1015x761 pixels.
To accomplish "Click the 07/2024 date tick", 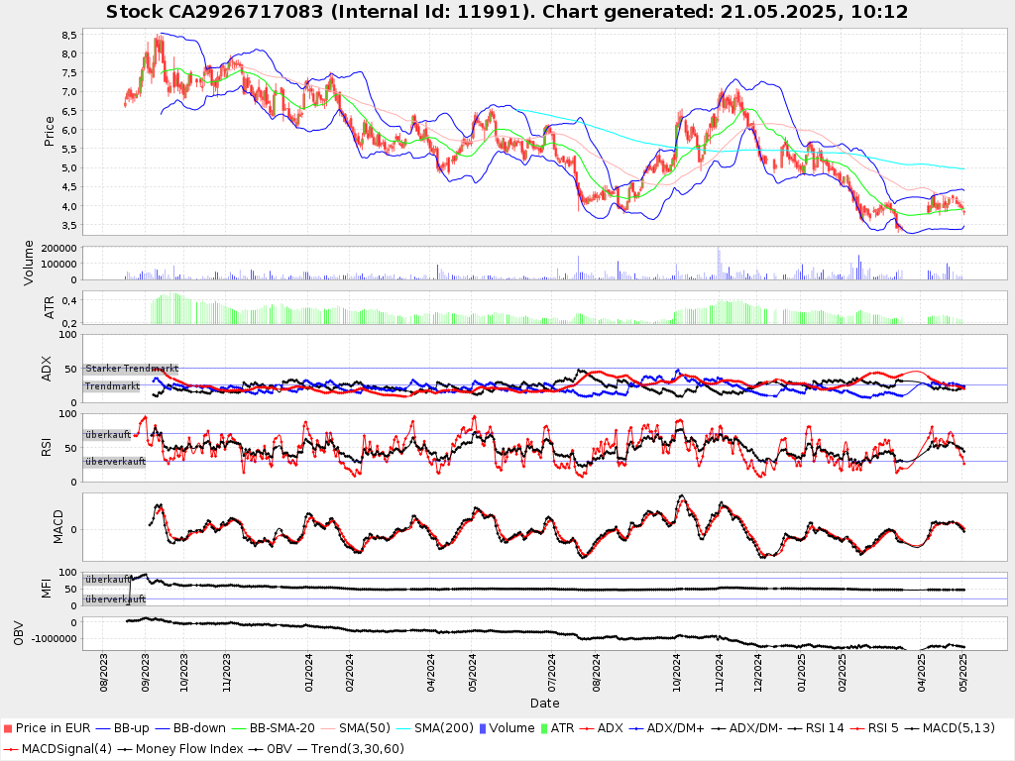I will click(552, 673).
